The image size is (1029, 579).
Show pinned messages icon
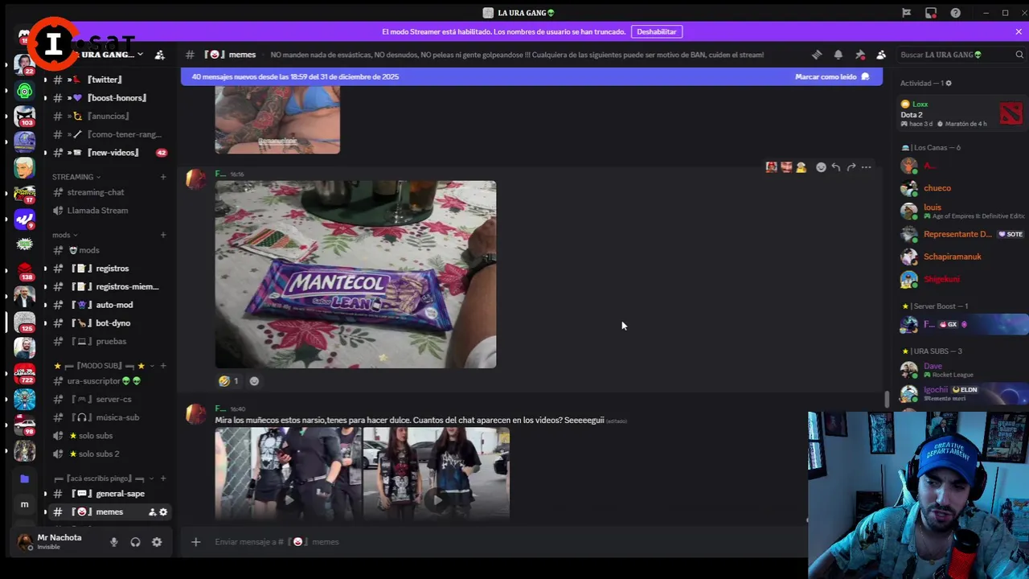click(x=860, y=55)
